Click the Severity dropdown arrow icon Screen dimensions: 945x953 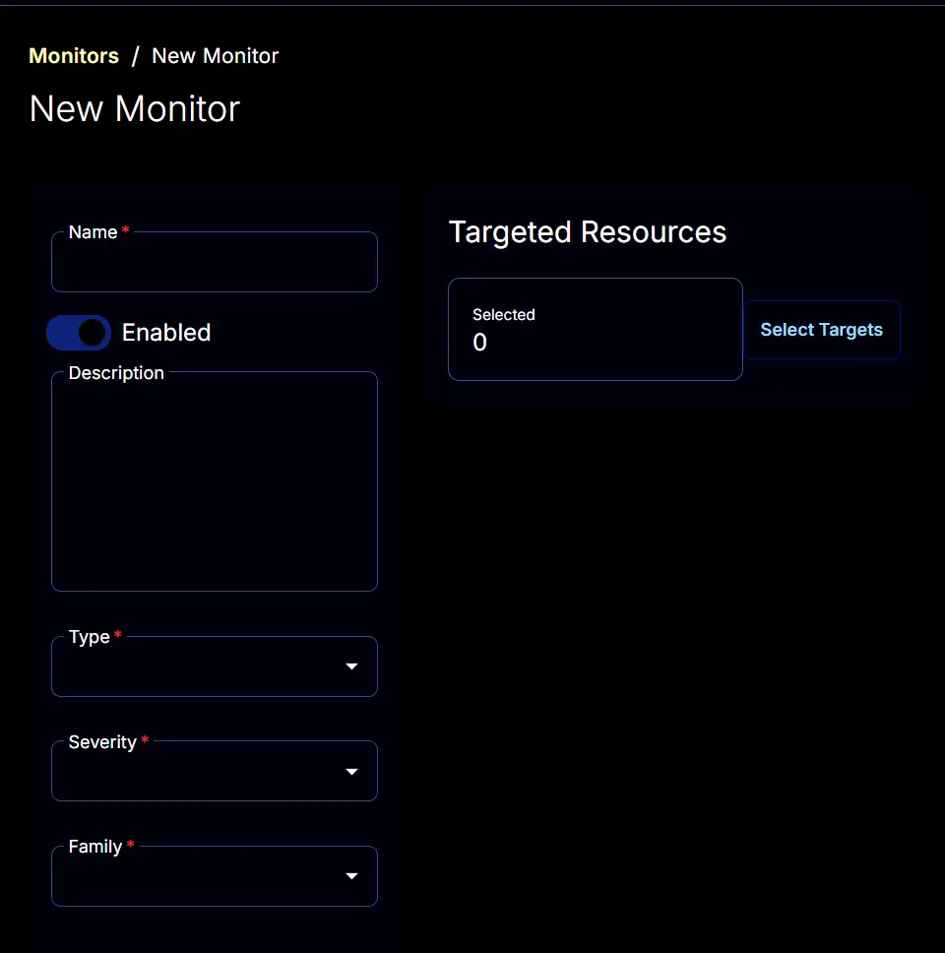point(351,772)
